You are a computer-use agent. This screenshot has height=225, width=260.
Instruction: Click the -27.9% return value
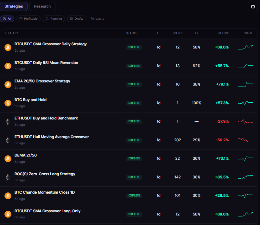click(223, 121)
